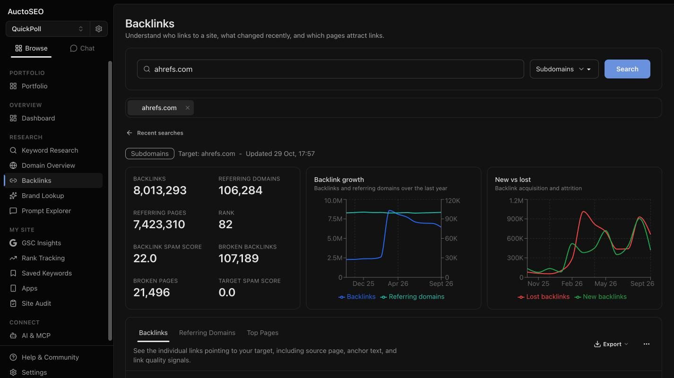Viewport: 674px width, 378px height.
Task: Click the Rank Tracking trend icon
Action: click(x=13, y=258)
